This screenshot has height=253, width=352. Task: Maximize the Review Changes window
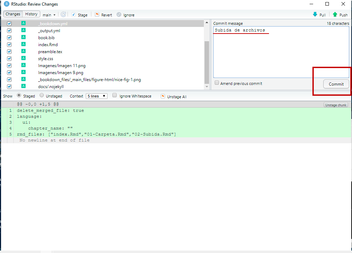[x=327, y=4]
